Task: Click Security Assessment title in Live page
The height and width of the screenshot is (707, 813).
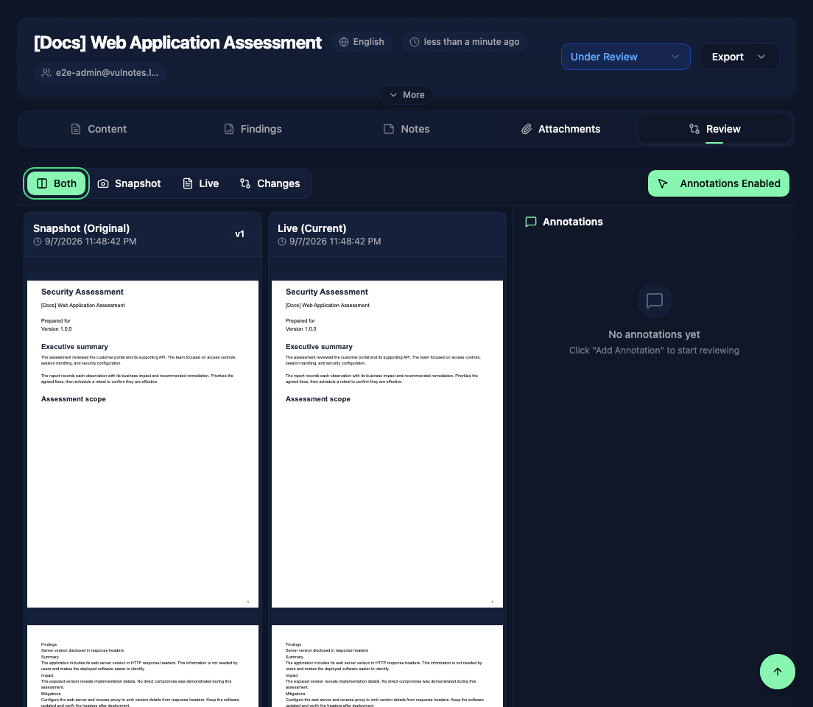Action: click(x=327, y=292)
